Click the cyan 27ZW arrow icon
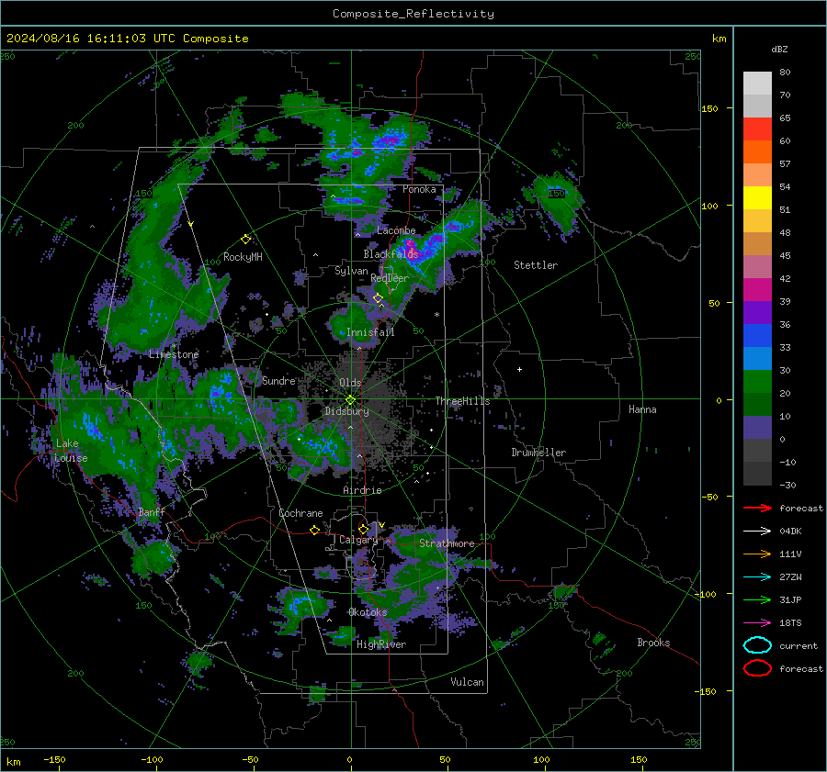Image resolution: width=827 pixels, height=772 pixels. point(757,577)
